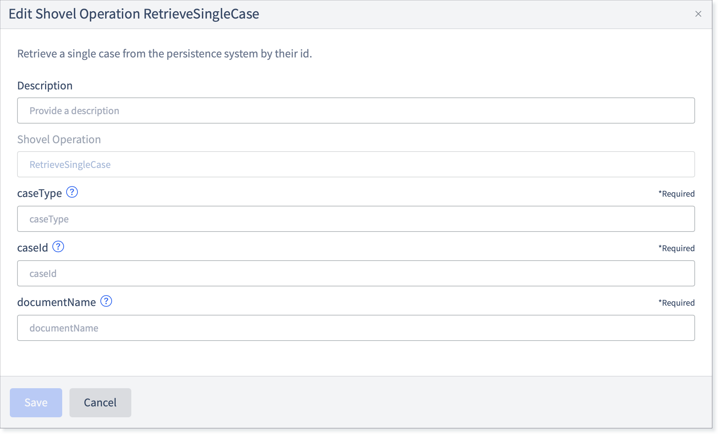Screen dimensions: 718x434
Task: Click the Required marker for documentName
Action: pyautogui.click(x=677, y=303)
